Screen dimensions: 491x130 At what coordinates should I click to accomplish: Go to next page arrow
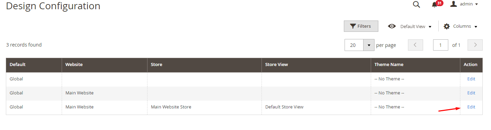pyautogui.click(x=475, y=45)
